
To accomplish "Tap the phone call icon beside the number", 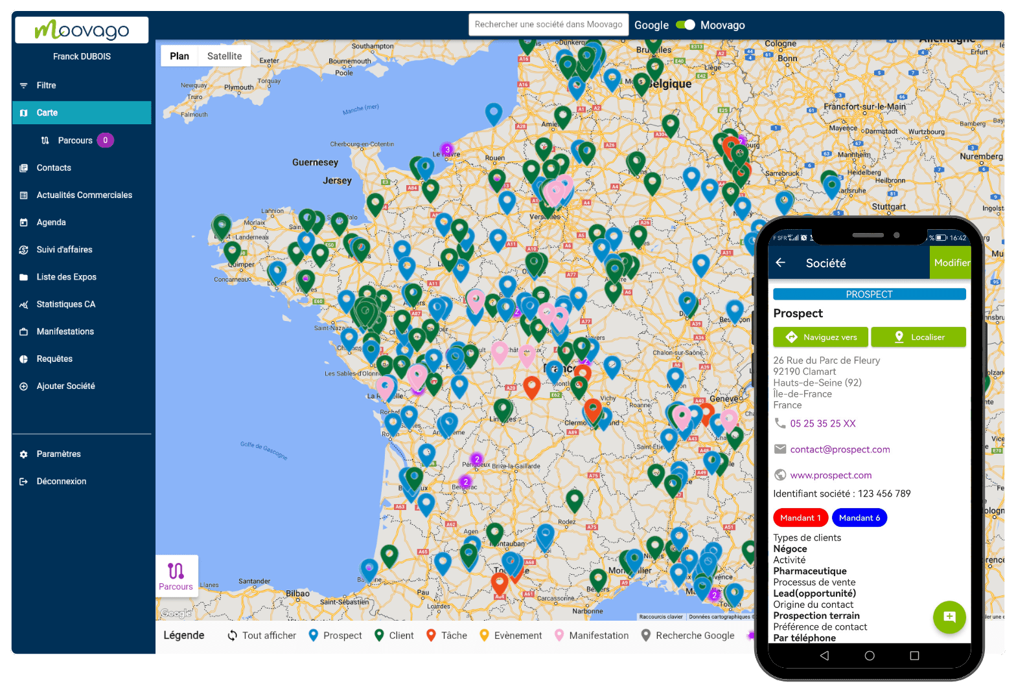I will (780, 423).
